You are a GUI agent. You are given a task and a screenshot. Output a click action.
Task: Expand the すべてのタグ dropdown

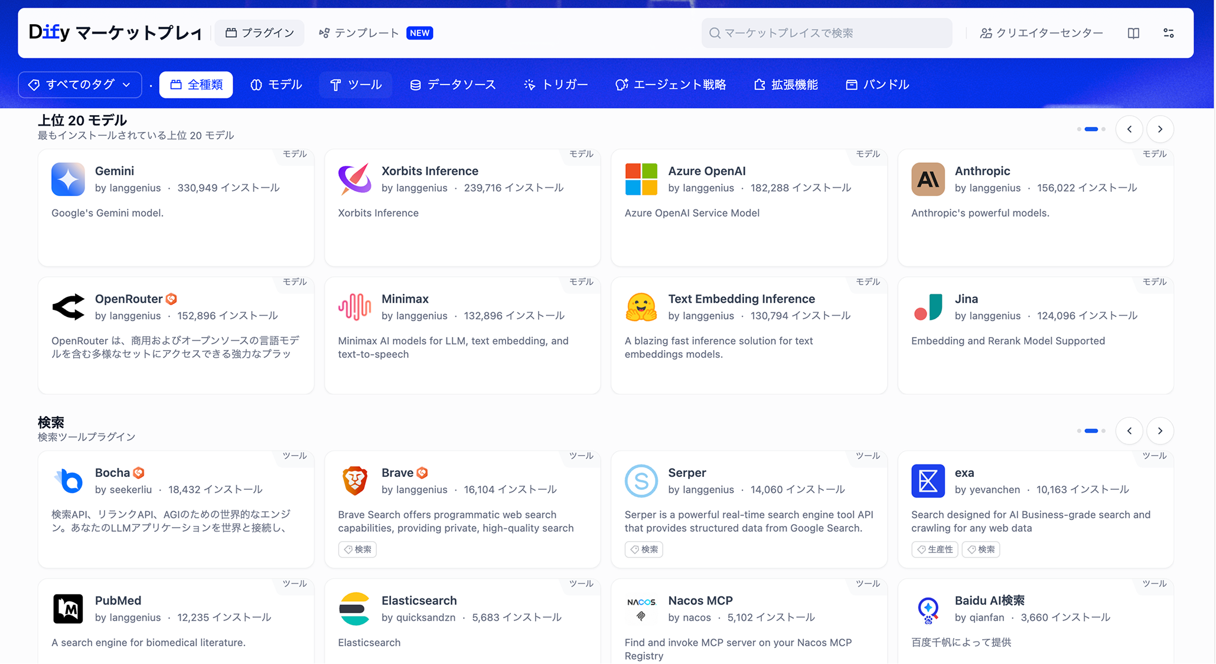(80, 85)
